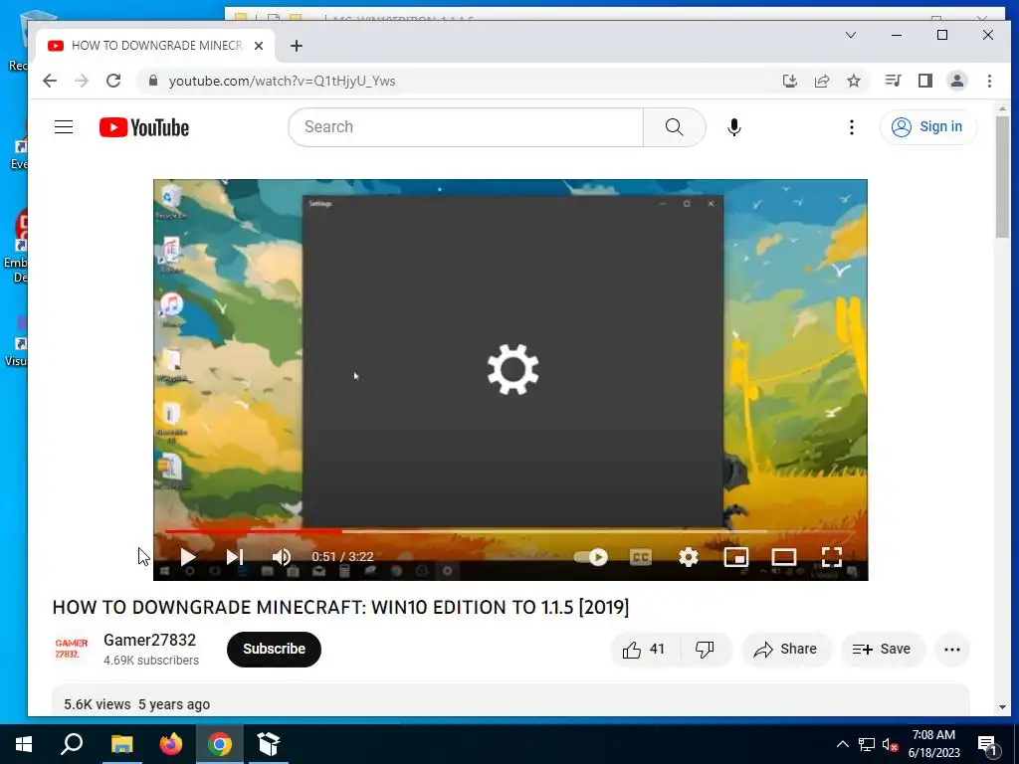Share the video
Viewport: 1019px width, 764px height.
[785, 649]
